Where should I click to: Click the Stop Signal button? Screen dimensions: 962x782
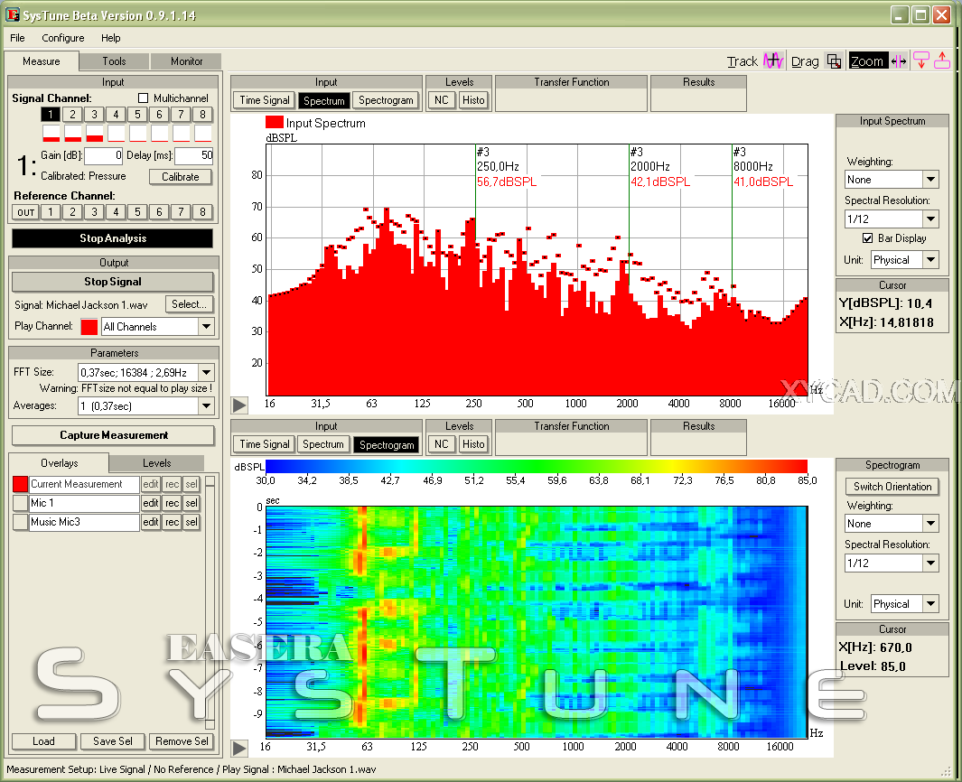click(113, 282)
